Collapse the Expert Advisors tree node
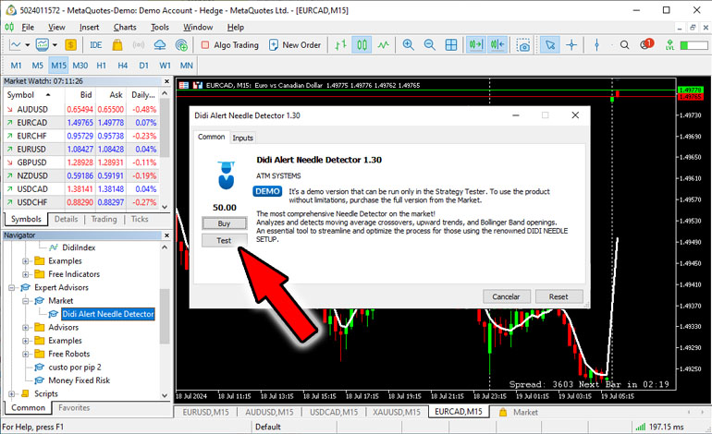This screenshot has height=434, width=712. pos(11,287)
